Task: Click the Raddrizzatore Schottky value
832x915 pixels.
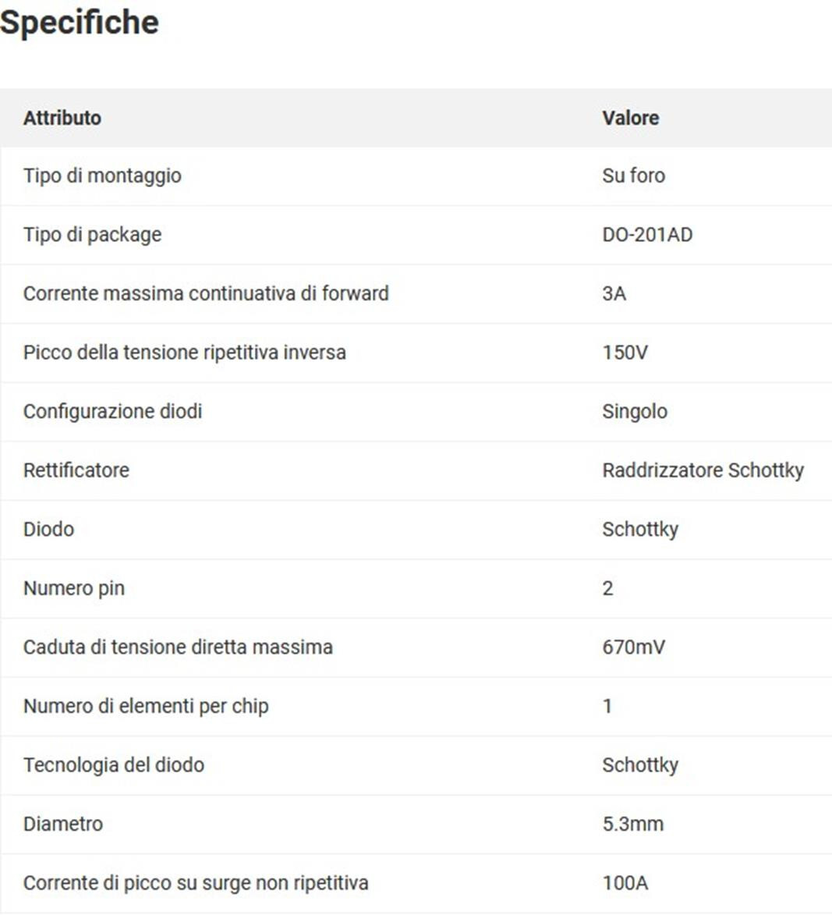Action: 703,470
